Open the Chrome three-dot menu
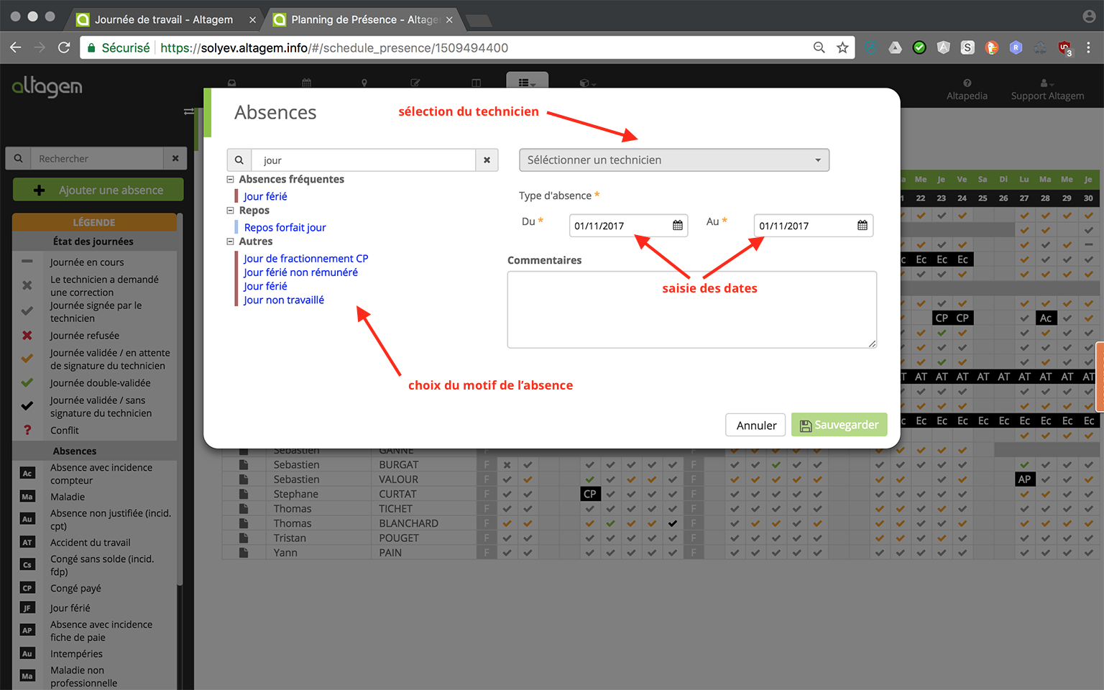The width and height of the screenshot is (1104, 690). tap(1088, 47)
